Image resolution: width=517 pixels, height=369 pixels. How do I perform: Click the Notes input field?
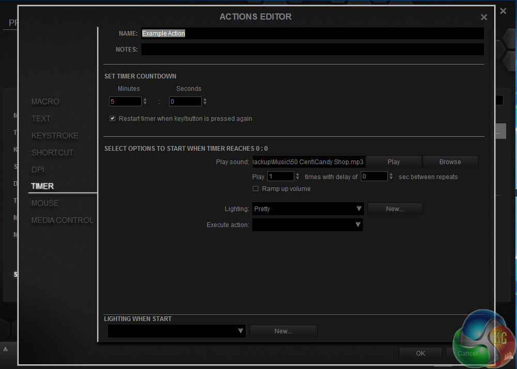click(x=312, y=50)
